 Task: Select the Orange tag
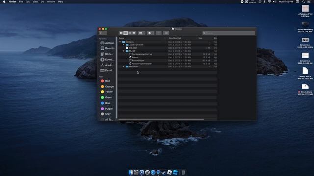point(107,87)
